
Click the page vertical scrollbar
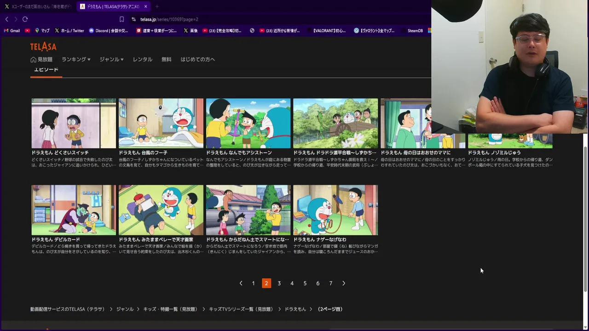[x=585, y=219]
